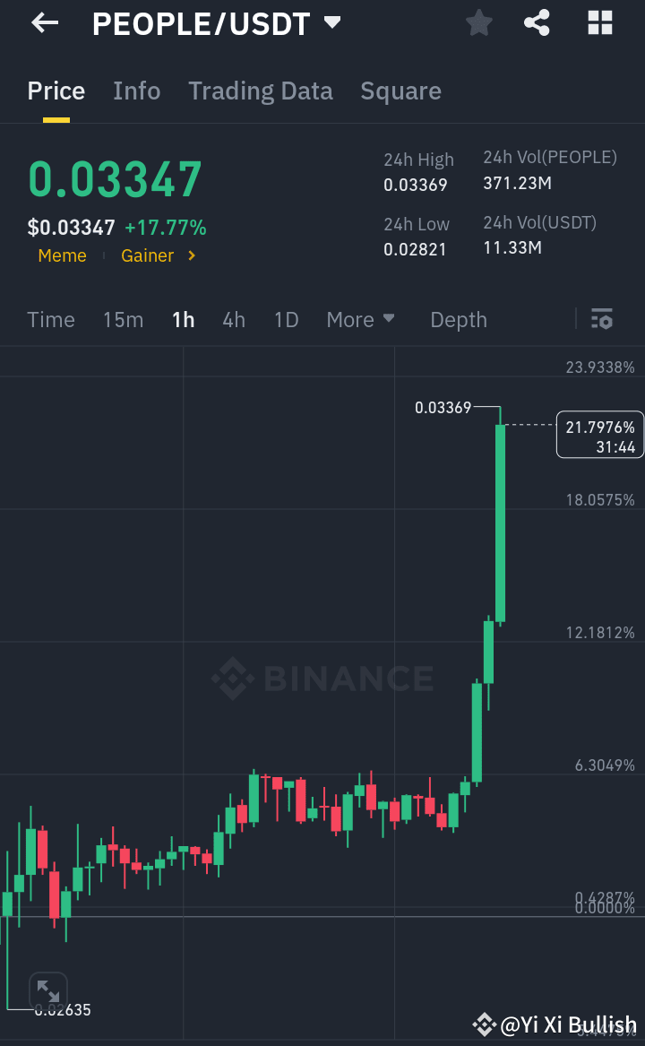Select the Time chart option

51,319
